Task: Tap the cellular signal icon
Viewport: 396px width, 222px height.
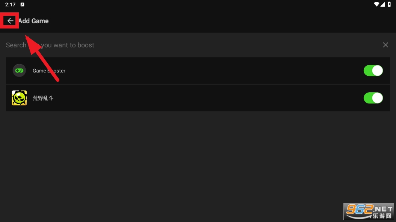Action: [382, 4]
